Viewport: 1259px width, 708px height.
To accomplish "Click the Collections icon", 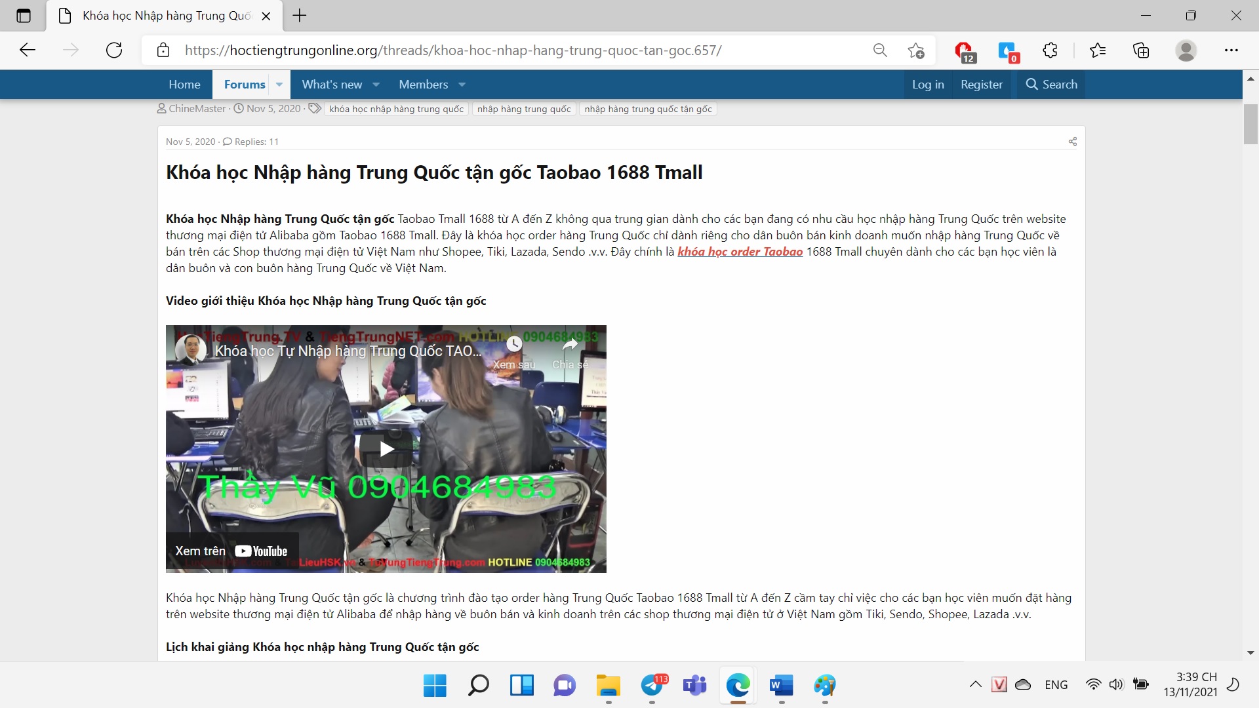I will coord(1141,50).
